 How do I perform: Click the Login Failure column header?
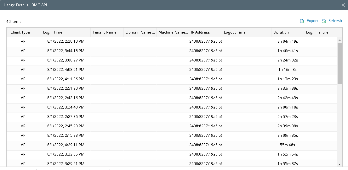(317, 32)
